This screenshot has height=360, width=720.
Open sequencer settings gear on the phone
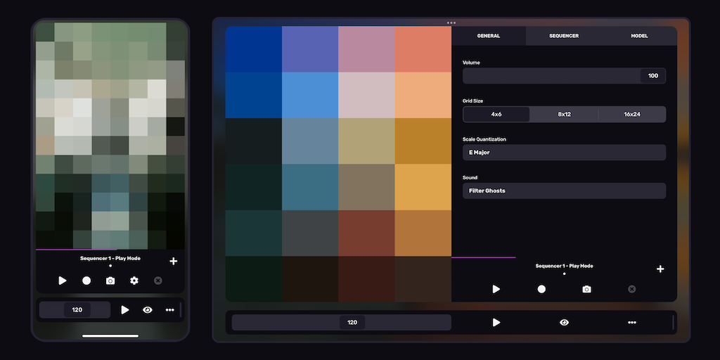pyautogui.click(x=134, y=281)
